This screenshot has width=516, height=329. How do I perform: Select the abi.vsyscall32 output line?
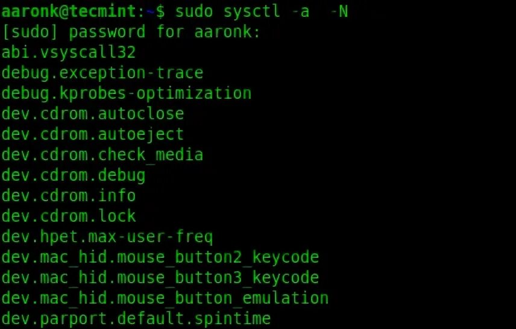point(69,52)
